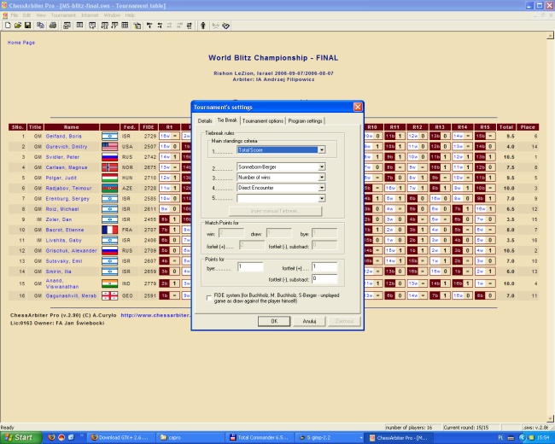Switch to the gimp-2.2 taskbar item
Viewport: 555px width, 444px height.
(x=330, y=438)
